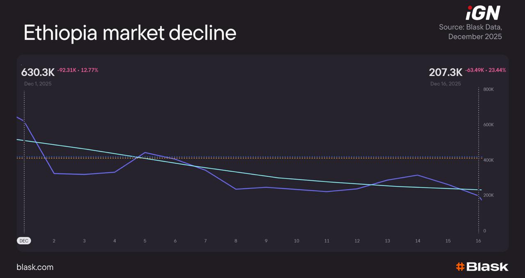The image size is (525, 278).
Task: Open the blask.com link
Action: pos(35,267)
